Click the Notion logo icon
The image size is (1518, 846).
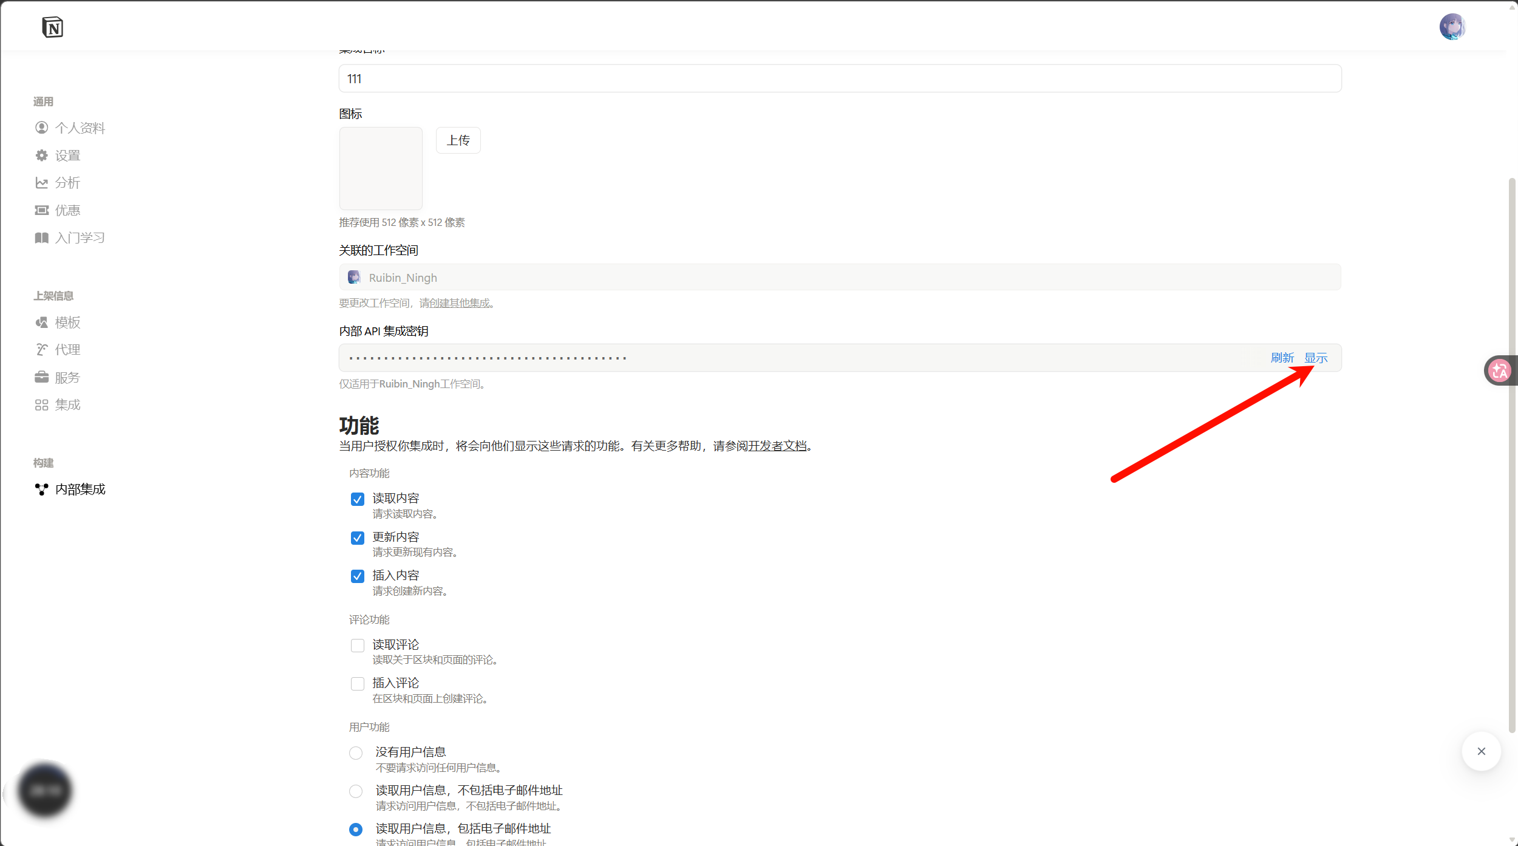pyautogui.click(x=52, y=27)
